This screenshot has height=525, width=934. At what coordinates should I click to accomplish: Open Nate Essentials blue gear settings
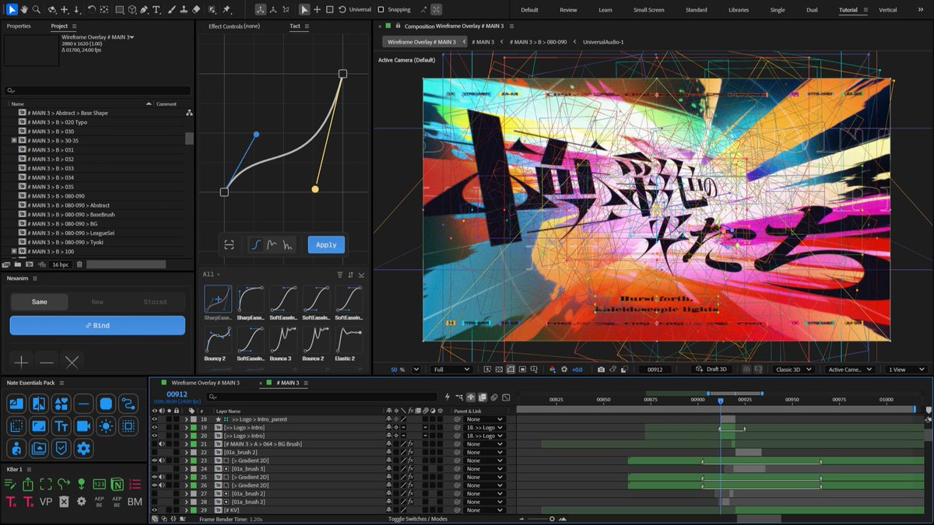[84, 448]
